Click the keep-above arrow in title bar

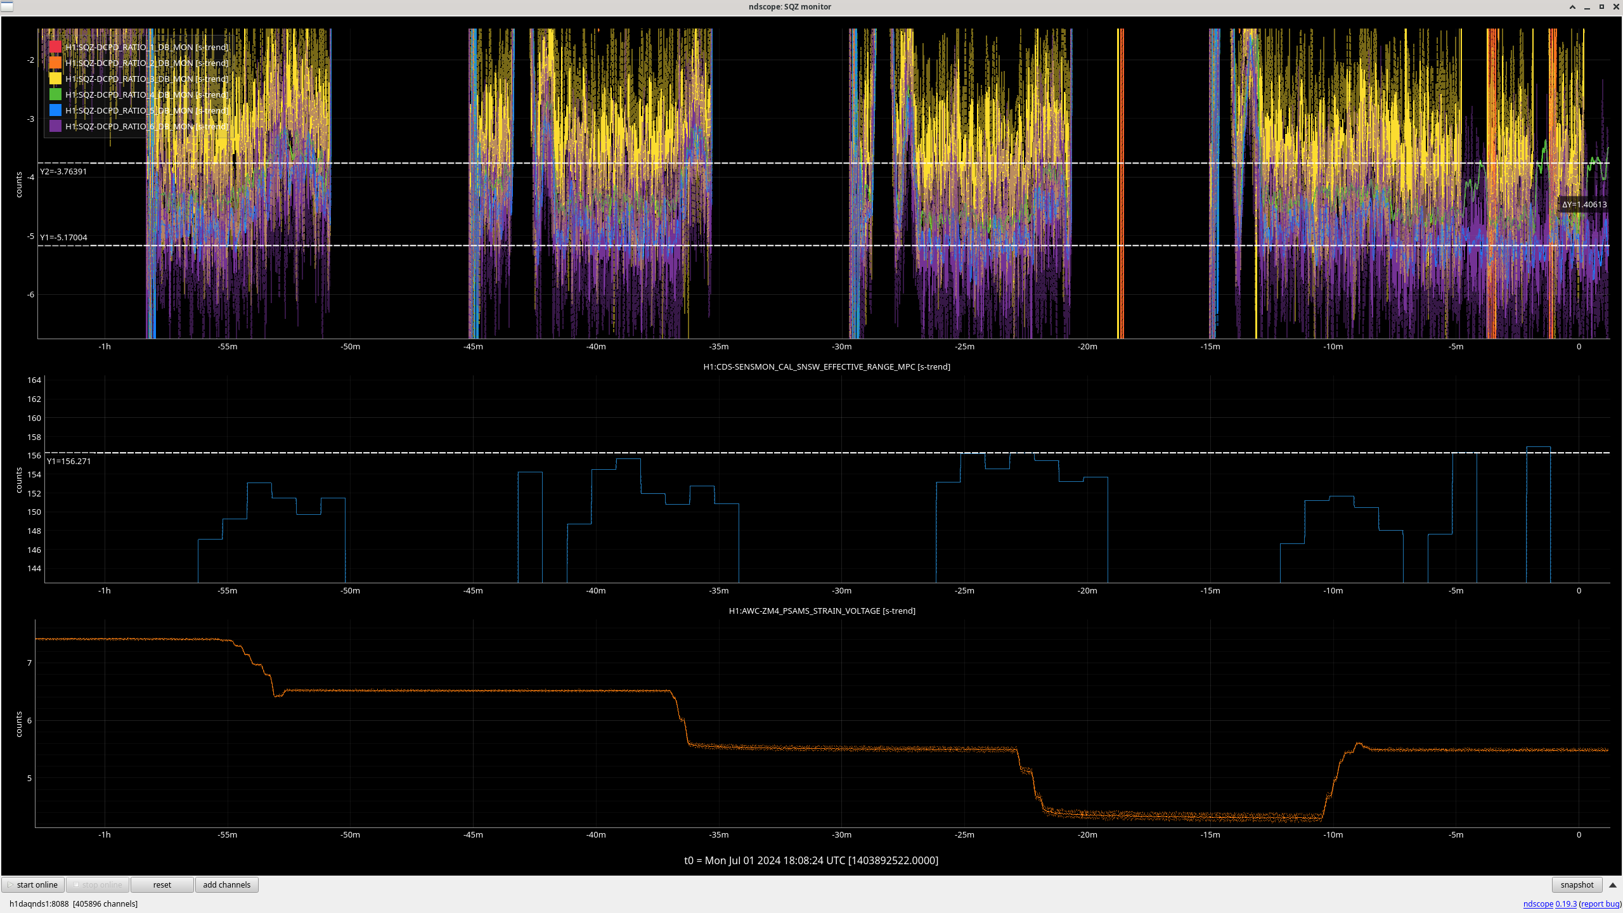click(x=1572, y=6)
